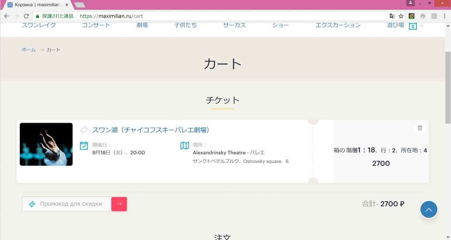
Task: Click the scroll-to-top arrow button
Action: click(428, 209)
